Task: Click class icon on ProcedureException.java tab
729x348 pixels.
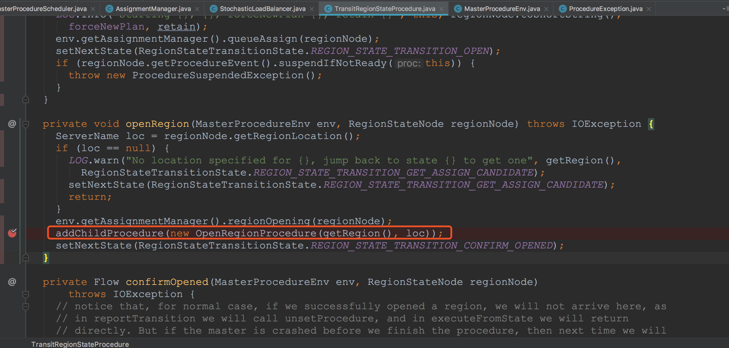Action: coord(562,9)
